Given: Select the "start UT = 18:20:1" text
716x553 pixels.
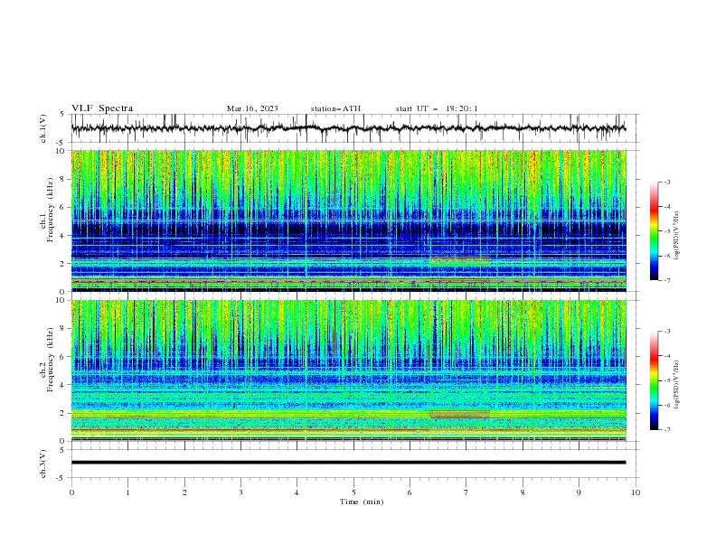Looking at the screenshot, I should coord(437,108).
